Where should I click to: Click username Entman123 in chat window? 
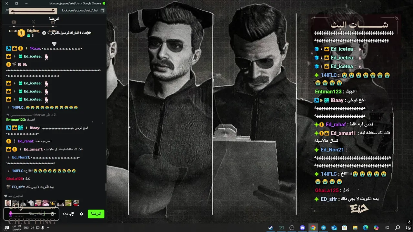click(x=16, y=120)
